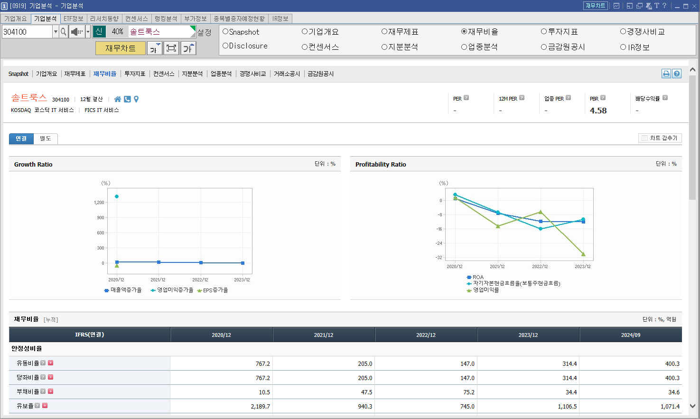Viewport: 700px width, 419px height.
Task: Click the home icon next to 솔트룩스
Action: [x=118, y=99]
